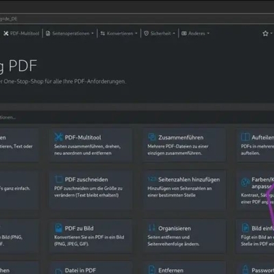This screenshot has height=274, width=274.
Task: Expand the Seitenoperationen dropdown menu
Action: [70, 34]
